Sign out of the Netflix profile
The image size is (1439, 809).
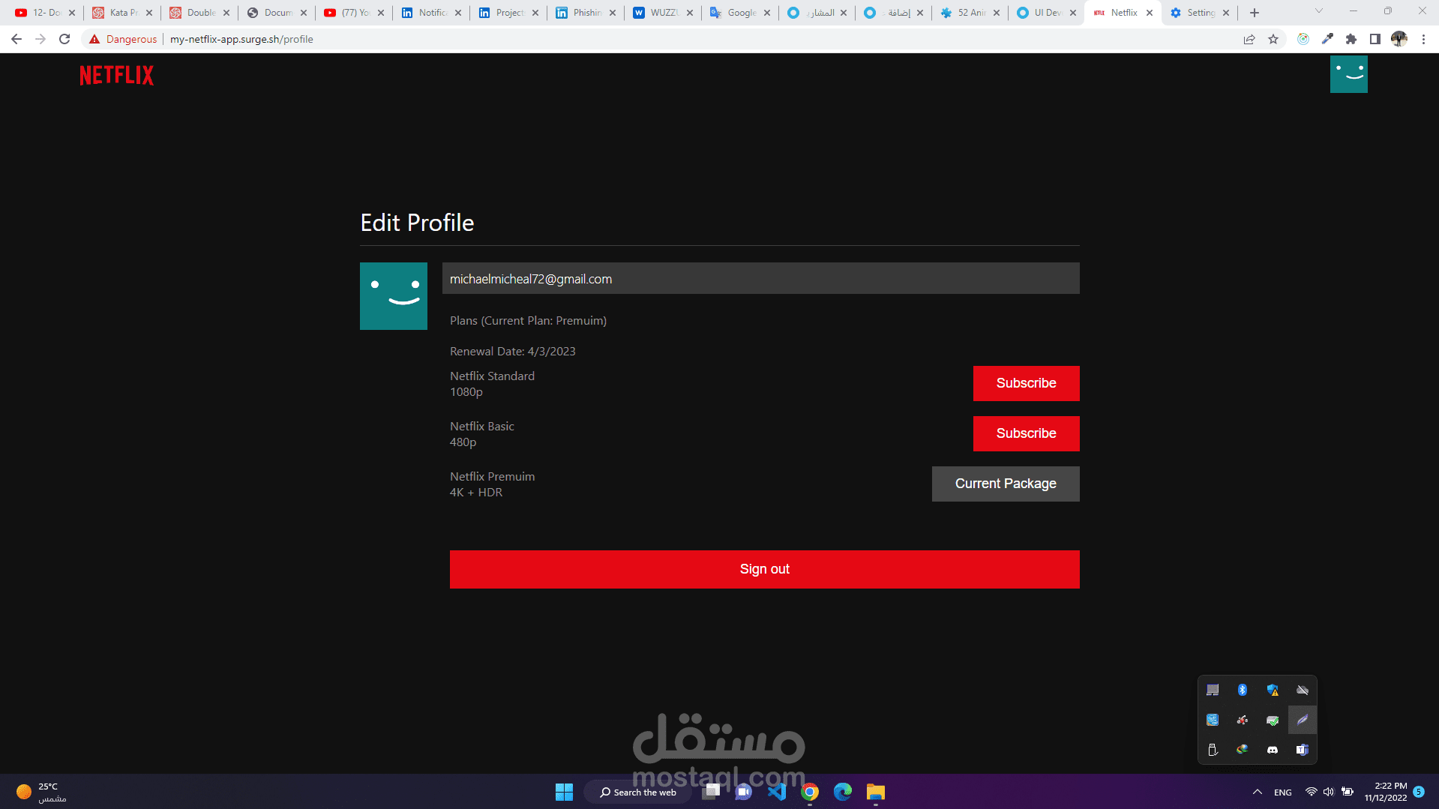[764, 569]
